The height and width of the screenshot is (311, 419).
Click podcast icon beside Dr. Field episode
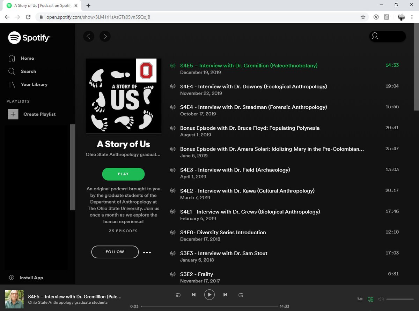(173, 170)
